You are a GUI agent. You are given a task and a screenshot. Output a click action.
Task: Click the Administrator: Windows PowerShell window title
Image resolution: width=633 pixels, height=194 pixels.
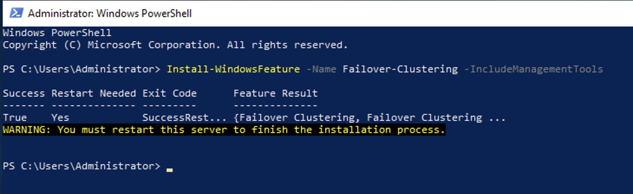coord(110,13)
